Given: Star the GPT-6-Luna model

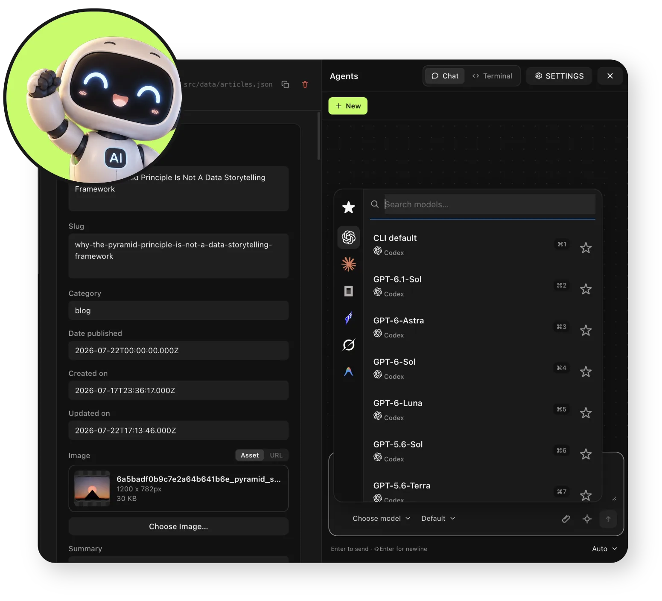Looking at the screenshot, I should pos(586,413).
